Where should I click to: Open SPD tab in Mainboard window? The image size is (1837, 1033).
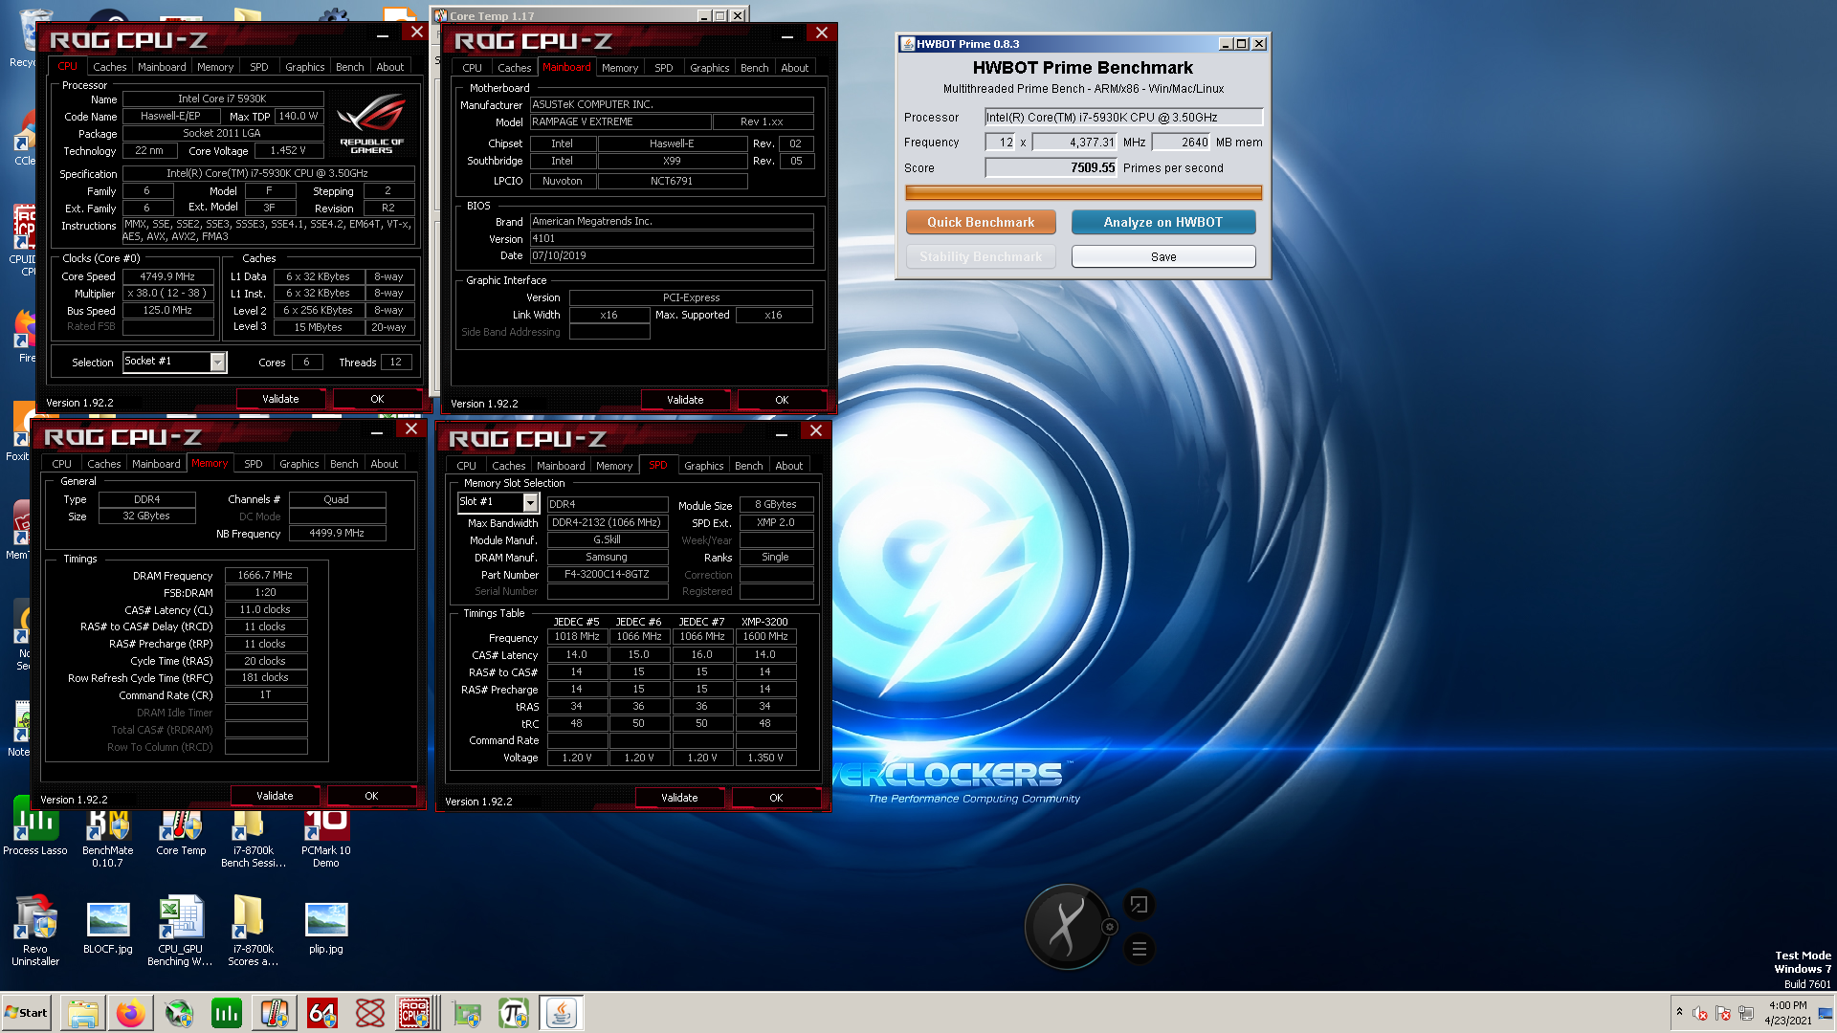(663, 68)
